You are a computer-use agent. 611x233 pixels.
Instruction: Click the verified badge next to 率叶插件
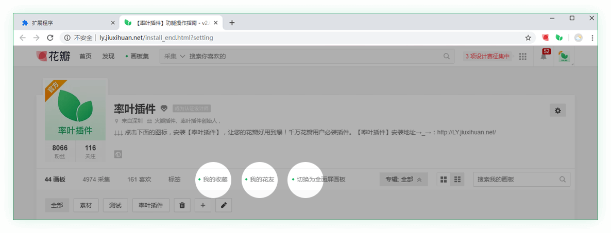pos(164,108)
